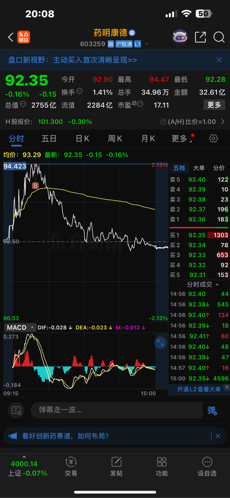
Task: Tap the megaphone announcement icon
Action: pos(13,436)
